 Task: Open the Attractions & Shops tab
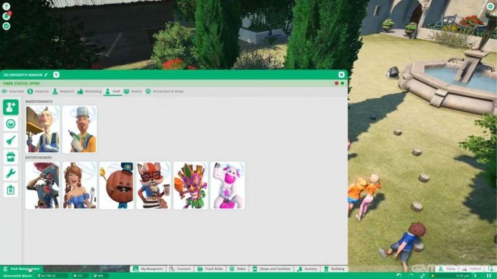click(x=165, y=91)
